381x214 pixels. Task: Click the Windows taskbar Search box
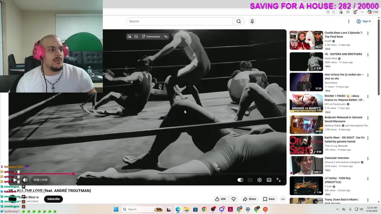tap(143, 209)
